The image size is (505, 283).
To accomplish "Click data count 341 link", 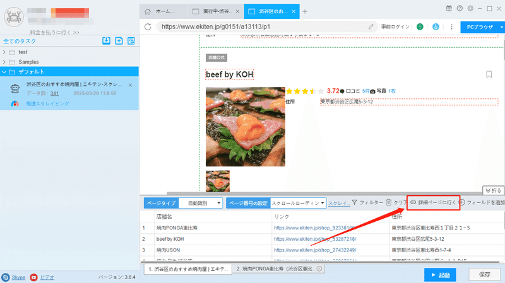I will coord(54,93).
